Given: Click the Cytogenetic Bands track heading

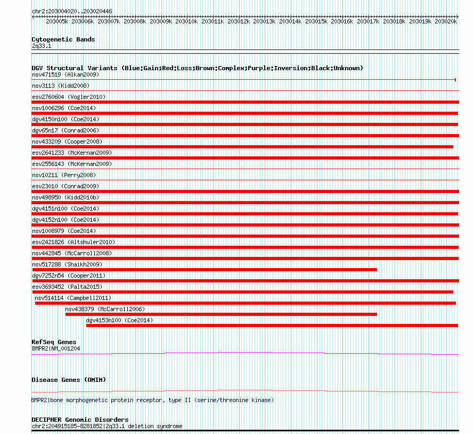Looking at the screenshot, I should 63,39.
